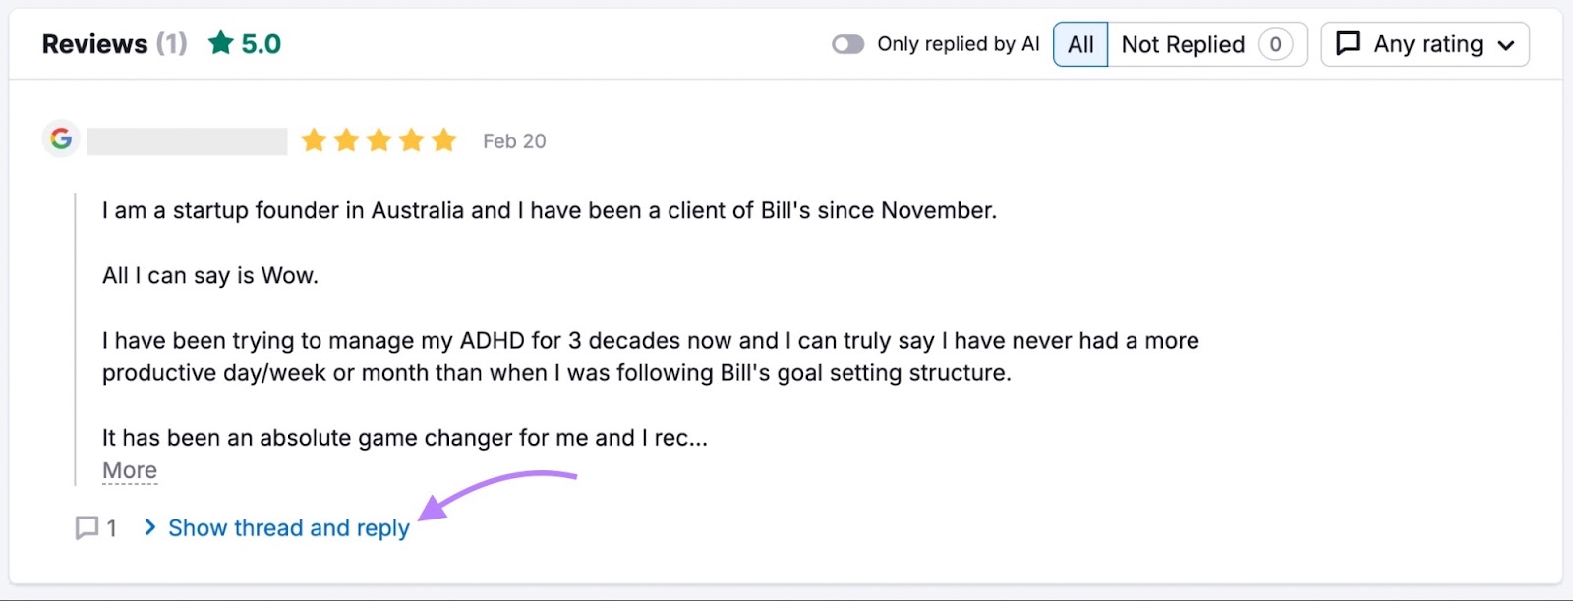Viewport: 1573px width, 601px height.
Task: Switch to the All reviews tab
Action: tap(1080, 43)
